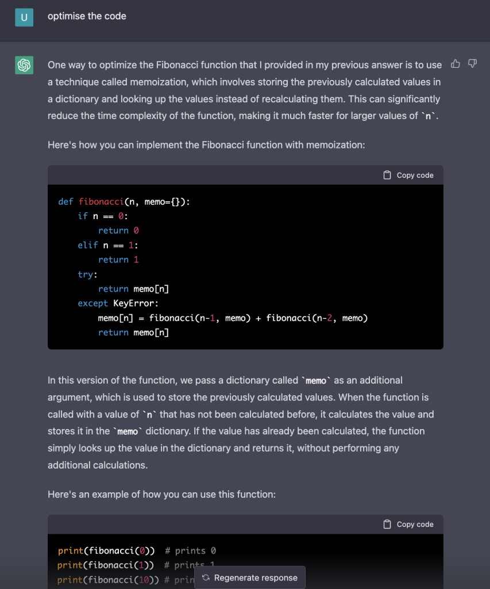Click the "def fibonacci(n, memo={}):" code line
Image resolution: width=490 pixels, height=589 pixels.
point(124,201)
